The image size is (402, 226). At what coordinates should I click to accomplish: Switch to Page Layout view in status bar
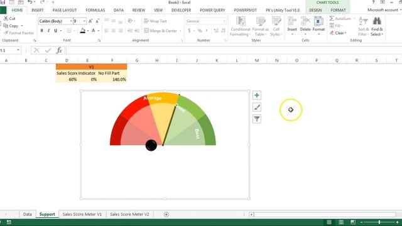point(341,222)
